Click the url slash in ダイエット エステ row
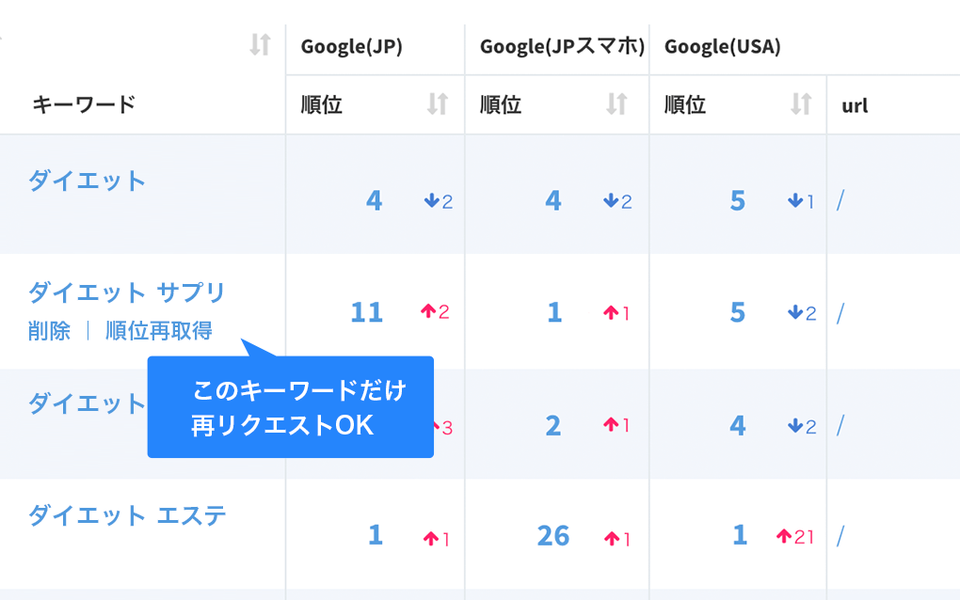 pyautogui.click(x=840, y=536)
